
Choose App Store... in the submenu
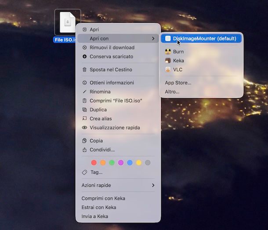(x=201, y=83)
